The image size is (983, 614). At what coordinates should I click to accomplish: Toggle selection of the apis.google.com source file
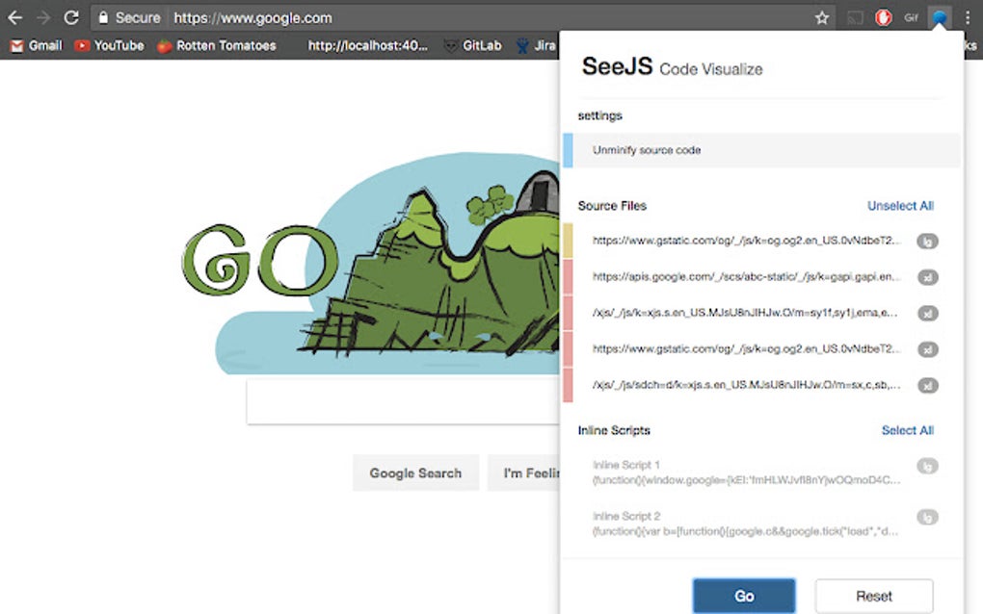pyautogui.click(x=747, y=277)
